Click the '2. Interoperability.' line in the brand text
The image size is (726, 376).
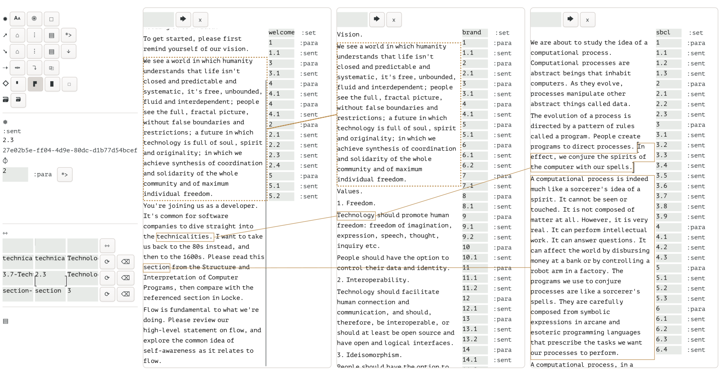pyautogui.click(x=373, y=280)
